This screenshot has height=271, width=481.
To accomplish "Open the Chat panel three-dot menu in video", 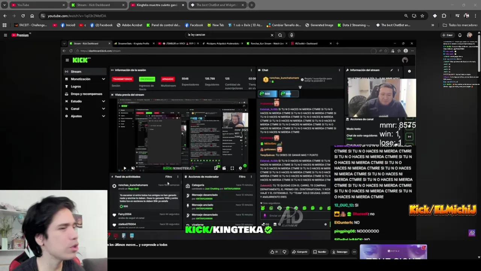I will pos(339,70).
